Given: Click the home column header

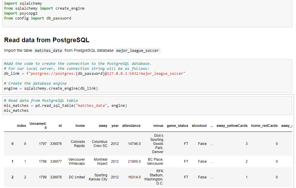Looking at the screenshot, I should coord(80,126).
